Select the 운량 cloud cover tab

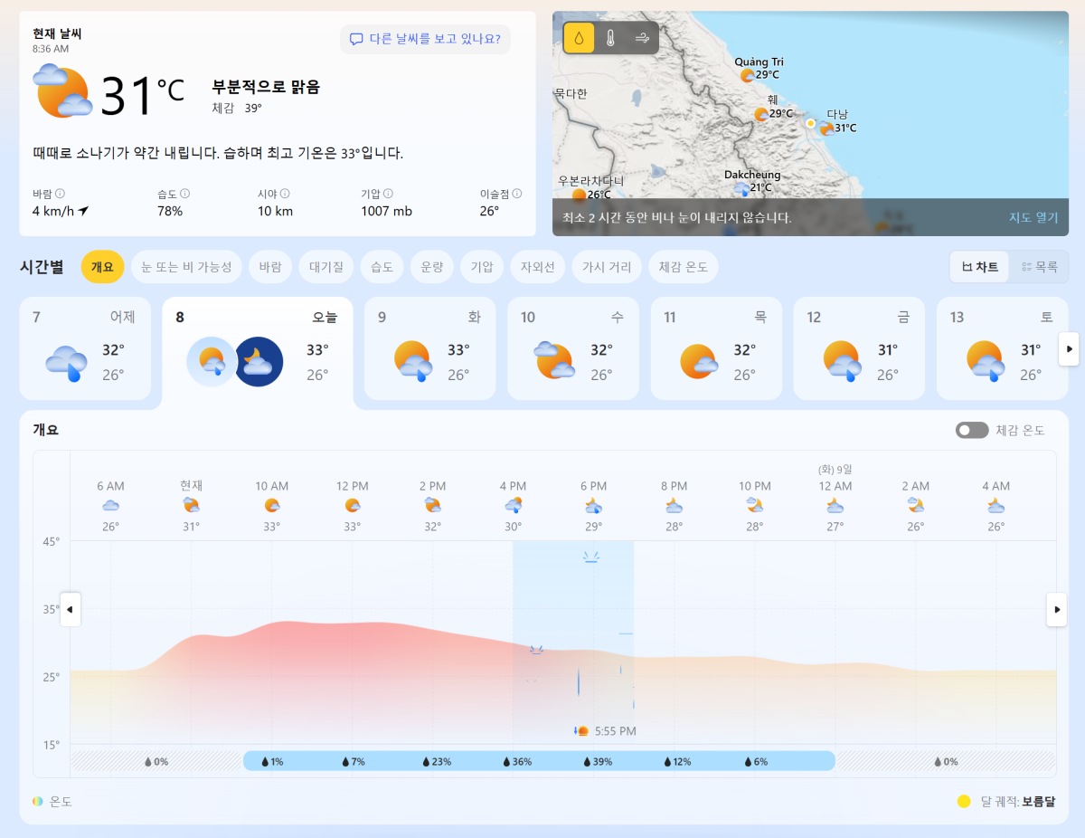point(431,267)
